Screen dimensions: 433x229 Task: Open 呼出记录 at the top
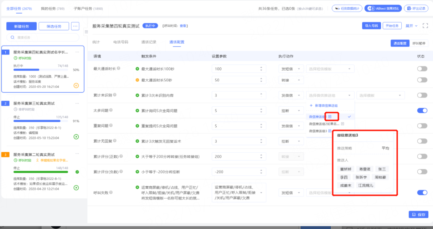(416, 8)
